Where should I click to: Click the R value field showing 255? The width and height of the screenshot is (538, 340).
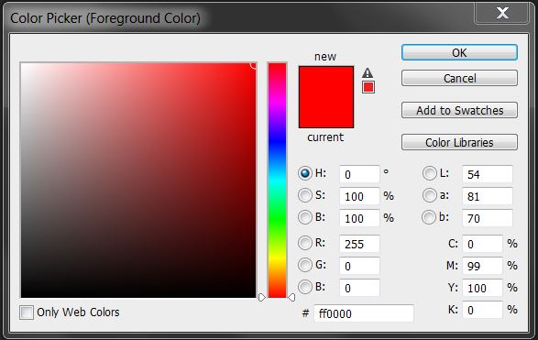359,244
